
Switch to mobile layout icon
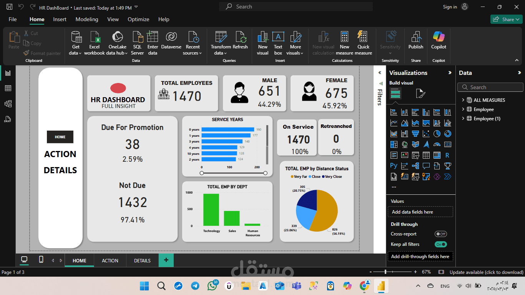click(41, 260)
